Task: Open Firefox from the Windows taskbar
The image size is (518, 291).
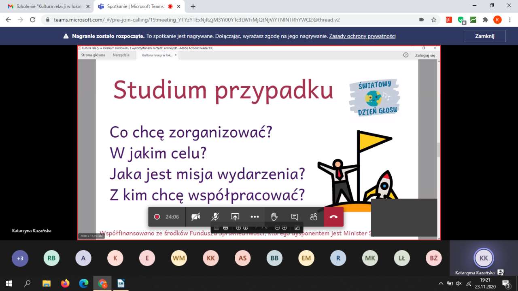Action: (65, 283)
